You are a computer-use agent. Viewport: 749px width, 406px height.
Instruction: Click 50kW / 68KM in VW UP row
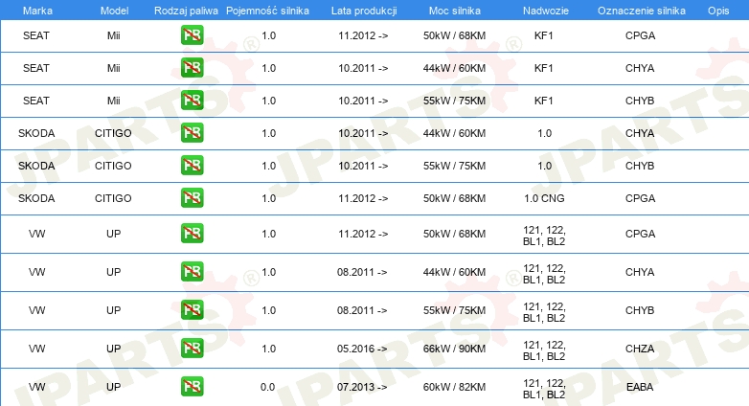454,234
